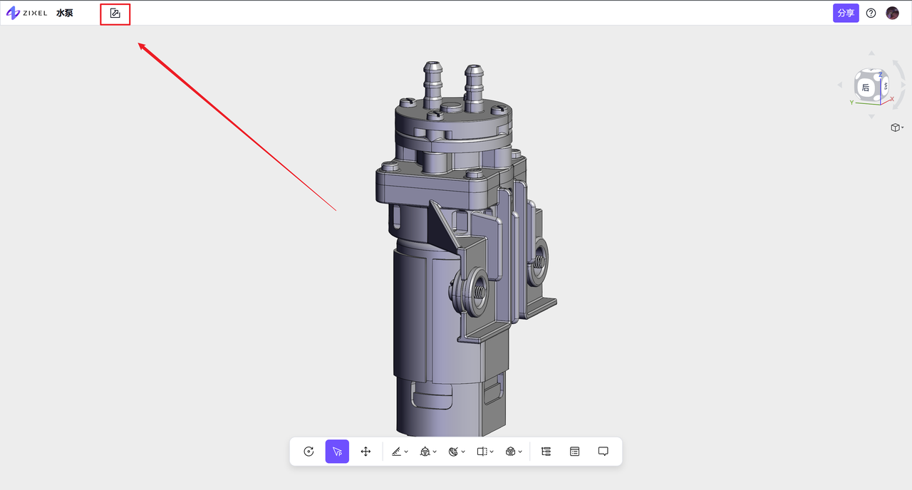Rotate view using cube's left triangle
This screenshot has height=490, width=912.
(839, 85)
